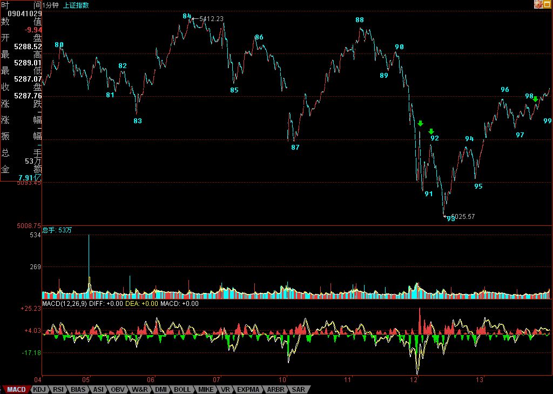Click the 5412.23 high price marker
This screenshot has height=394, width=553.
(211, 18)
